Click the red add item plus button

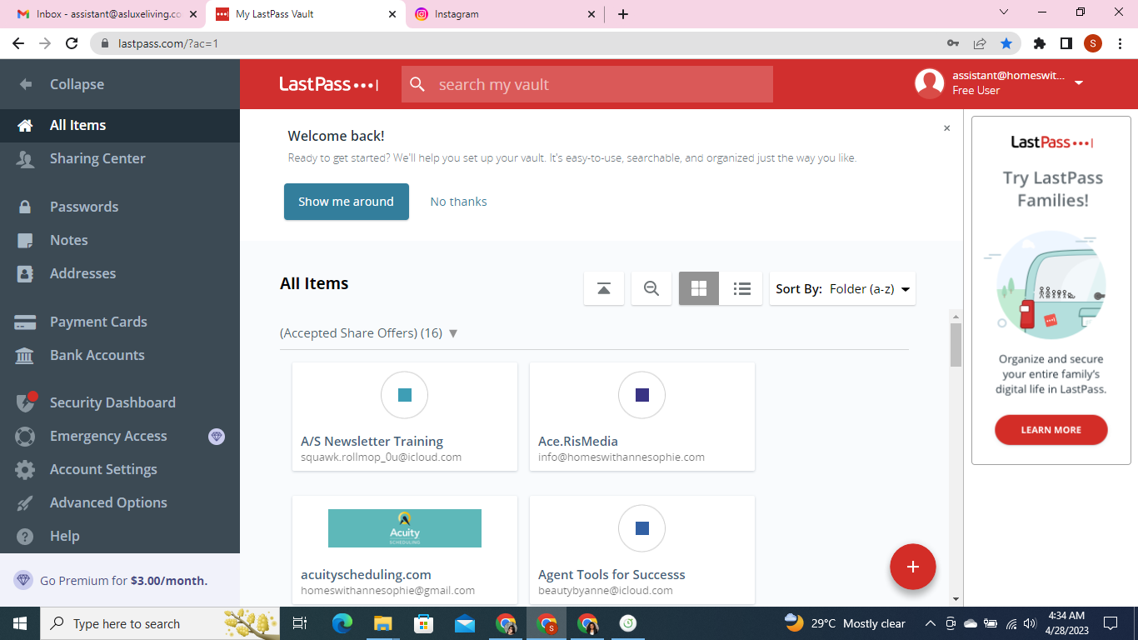913,567
